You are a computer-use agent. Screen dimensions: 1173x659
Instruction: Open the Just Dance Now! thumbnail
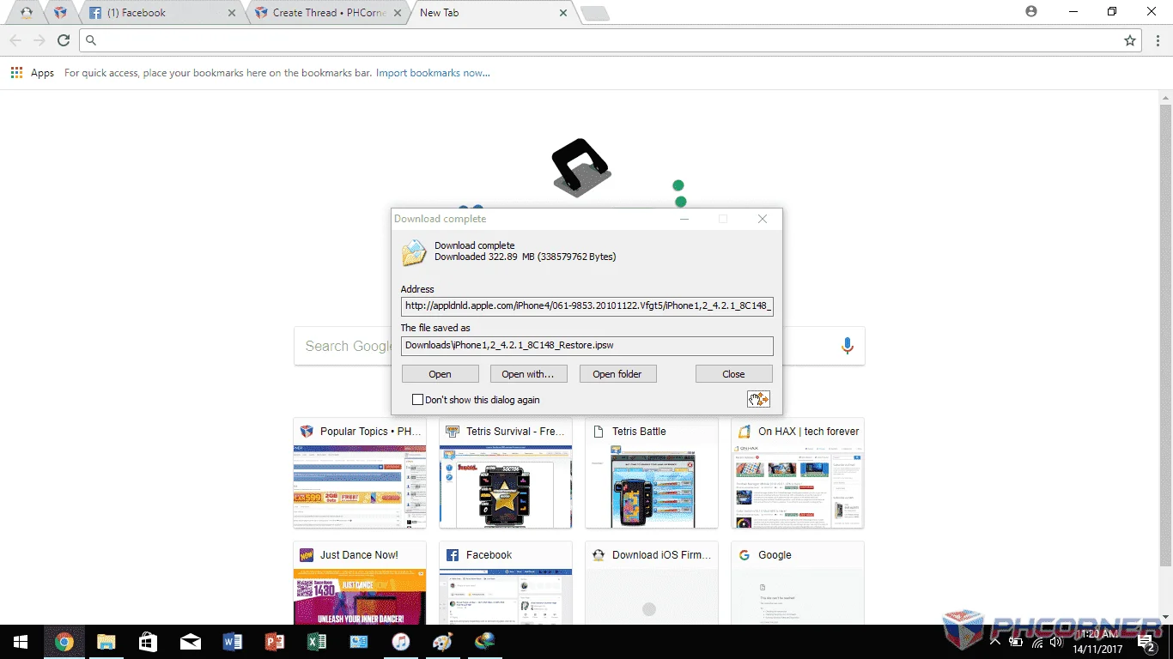pos(360,583)
